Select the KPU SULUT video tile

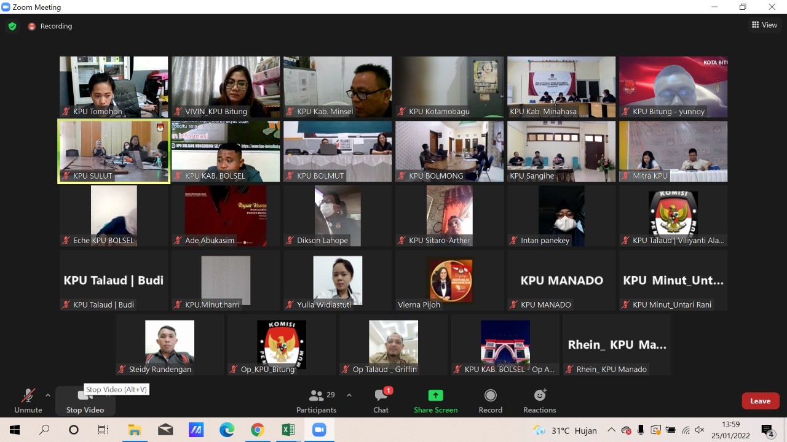(114, 151)
